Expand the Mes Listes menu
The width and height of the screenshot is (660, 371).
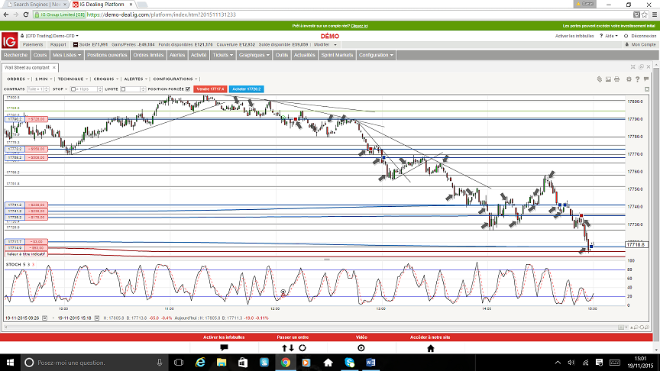[66, 55]
